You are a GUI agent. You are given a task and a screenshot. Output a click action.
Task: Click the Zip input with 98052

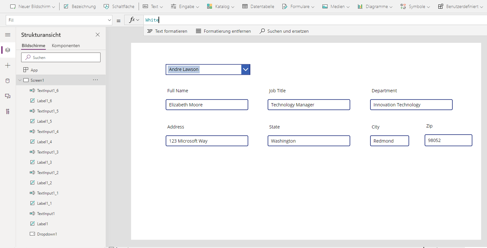tap(449, 140)
